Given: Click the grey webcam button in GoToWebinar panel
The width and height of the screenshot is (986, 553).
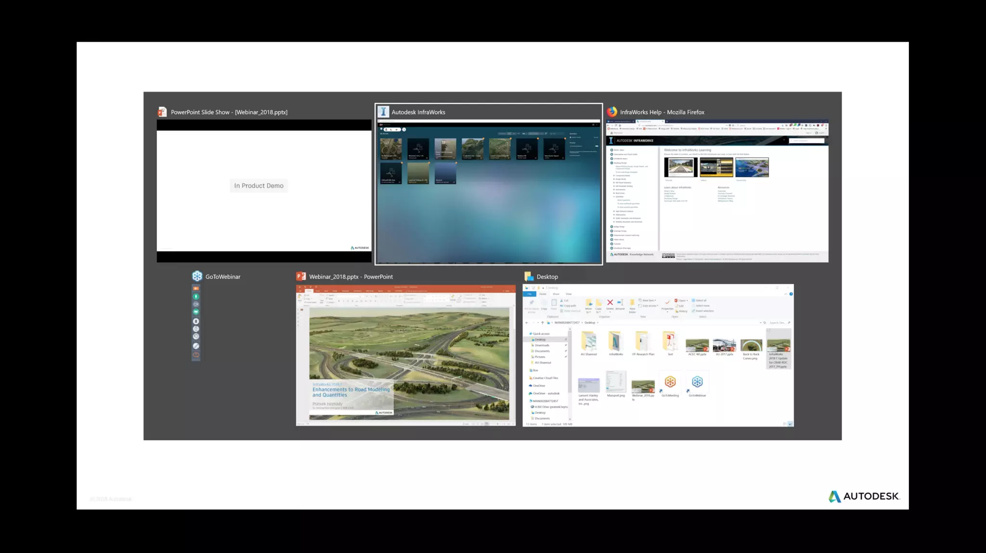Looking at the screenshot, I should tap(196, 304).
